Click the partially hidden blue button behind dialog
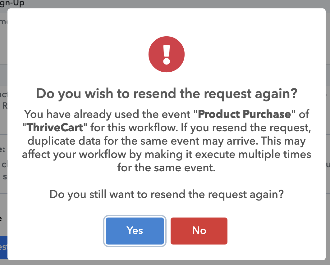330x265 pixels. (x=3, y=247)
